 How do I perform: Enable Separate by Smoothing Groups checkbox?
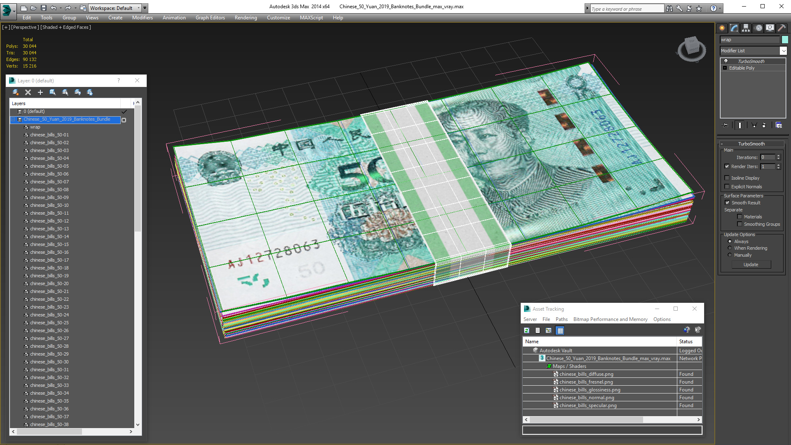pyautogui.click(x=740, y=224)
